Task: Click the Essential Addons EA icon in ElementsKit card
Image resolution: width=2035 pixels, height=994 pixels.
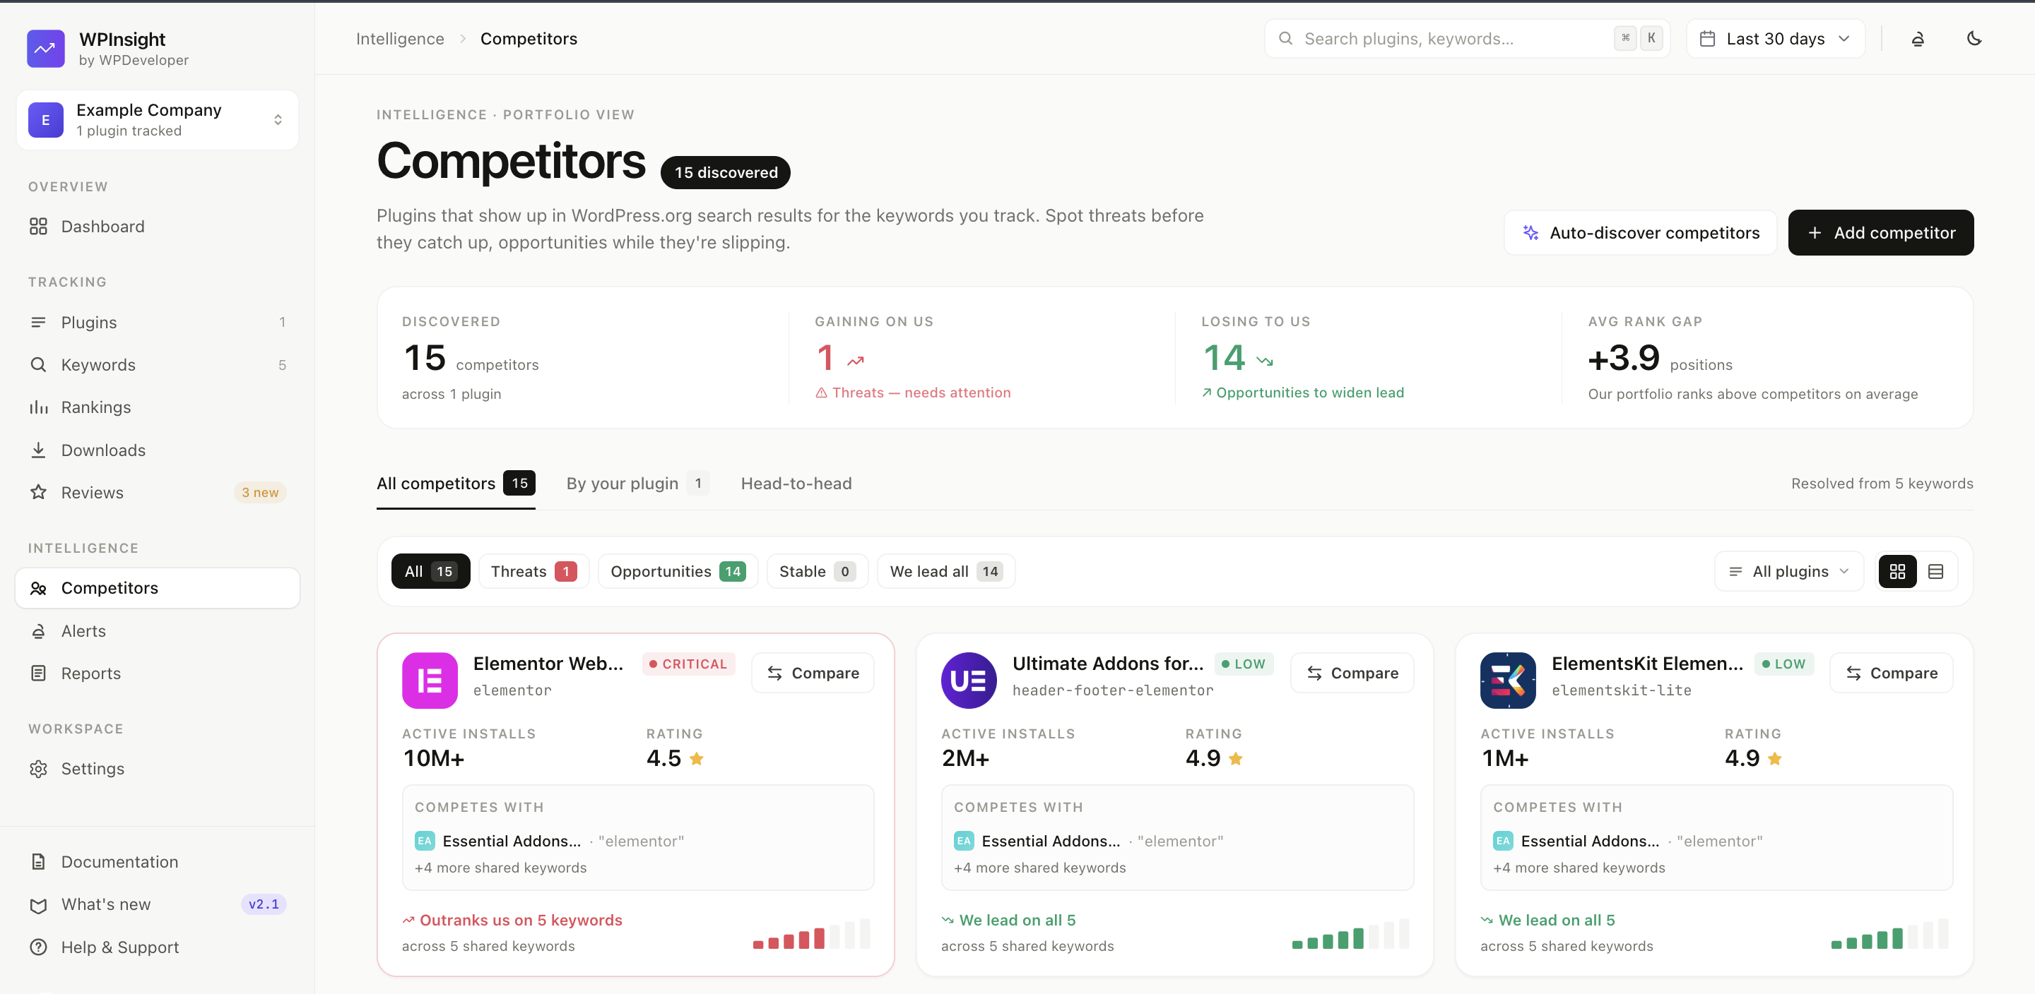Action: coord(1504,842)
